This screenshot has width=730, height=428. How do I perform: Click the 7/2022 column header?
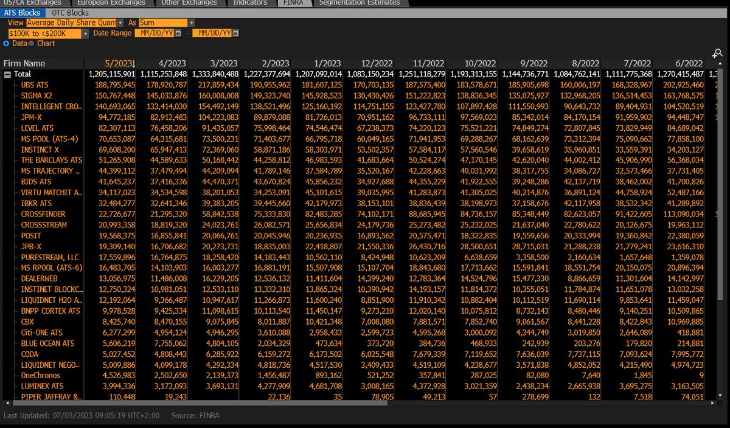pos(627,63)
